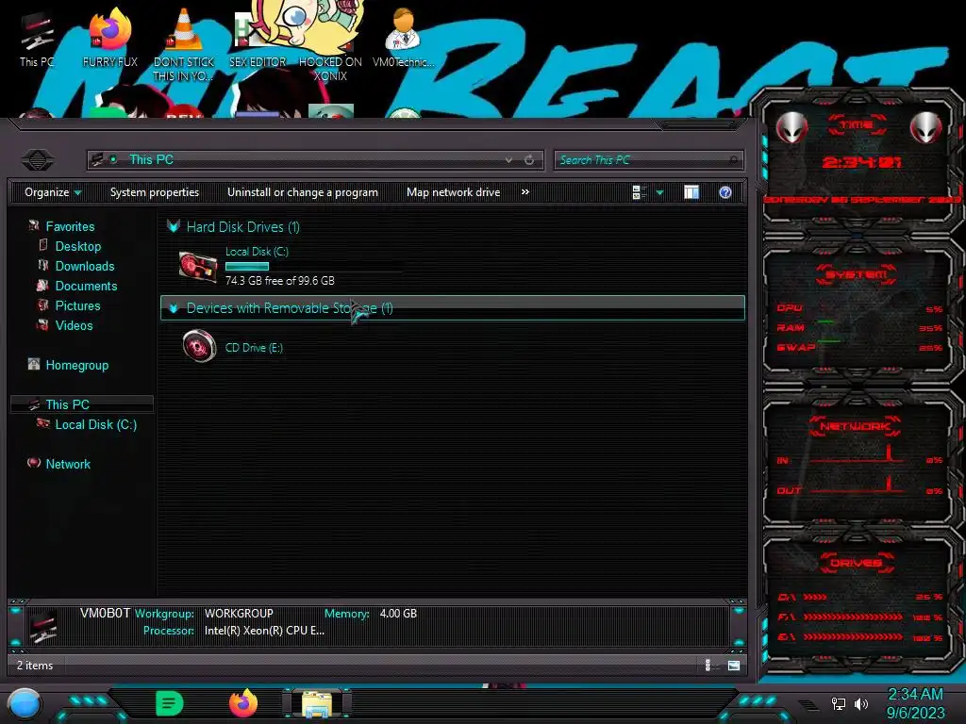Click the VM0B0T computer name
The width and height of the screenshot is (966, 724).
(106, 613)
